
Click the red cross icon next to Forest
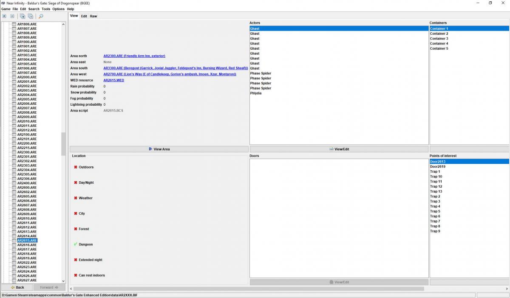(x=76, y=229)
